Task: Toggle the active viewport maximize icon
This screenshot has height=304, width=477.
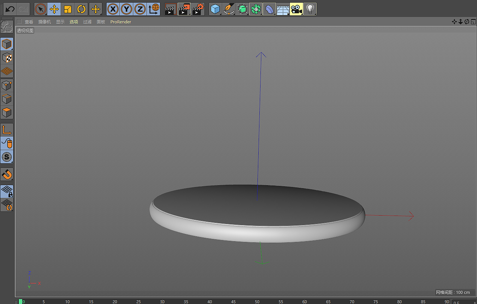Action: 473,22
